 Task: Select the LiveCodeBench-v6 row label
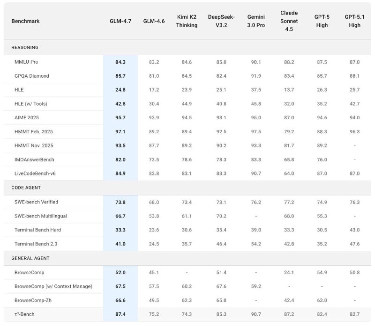point(37,174)
